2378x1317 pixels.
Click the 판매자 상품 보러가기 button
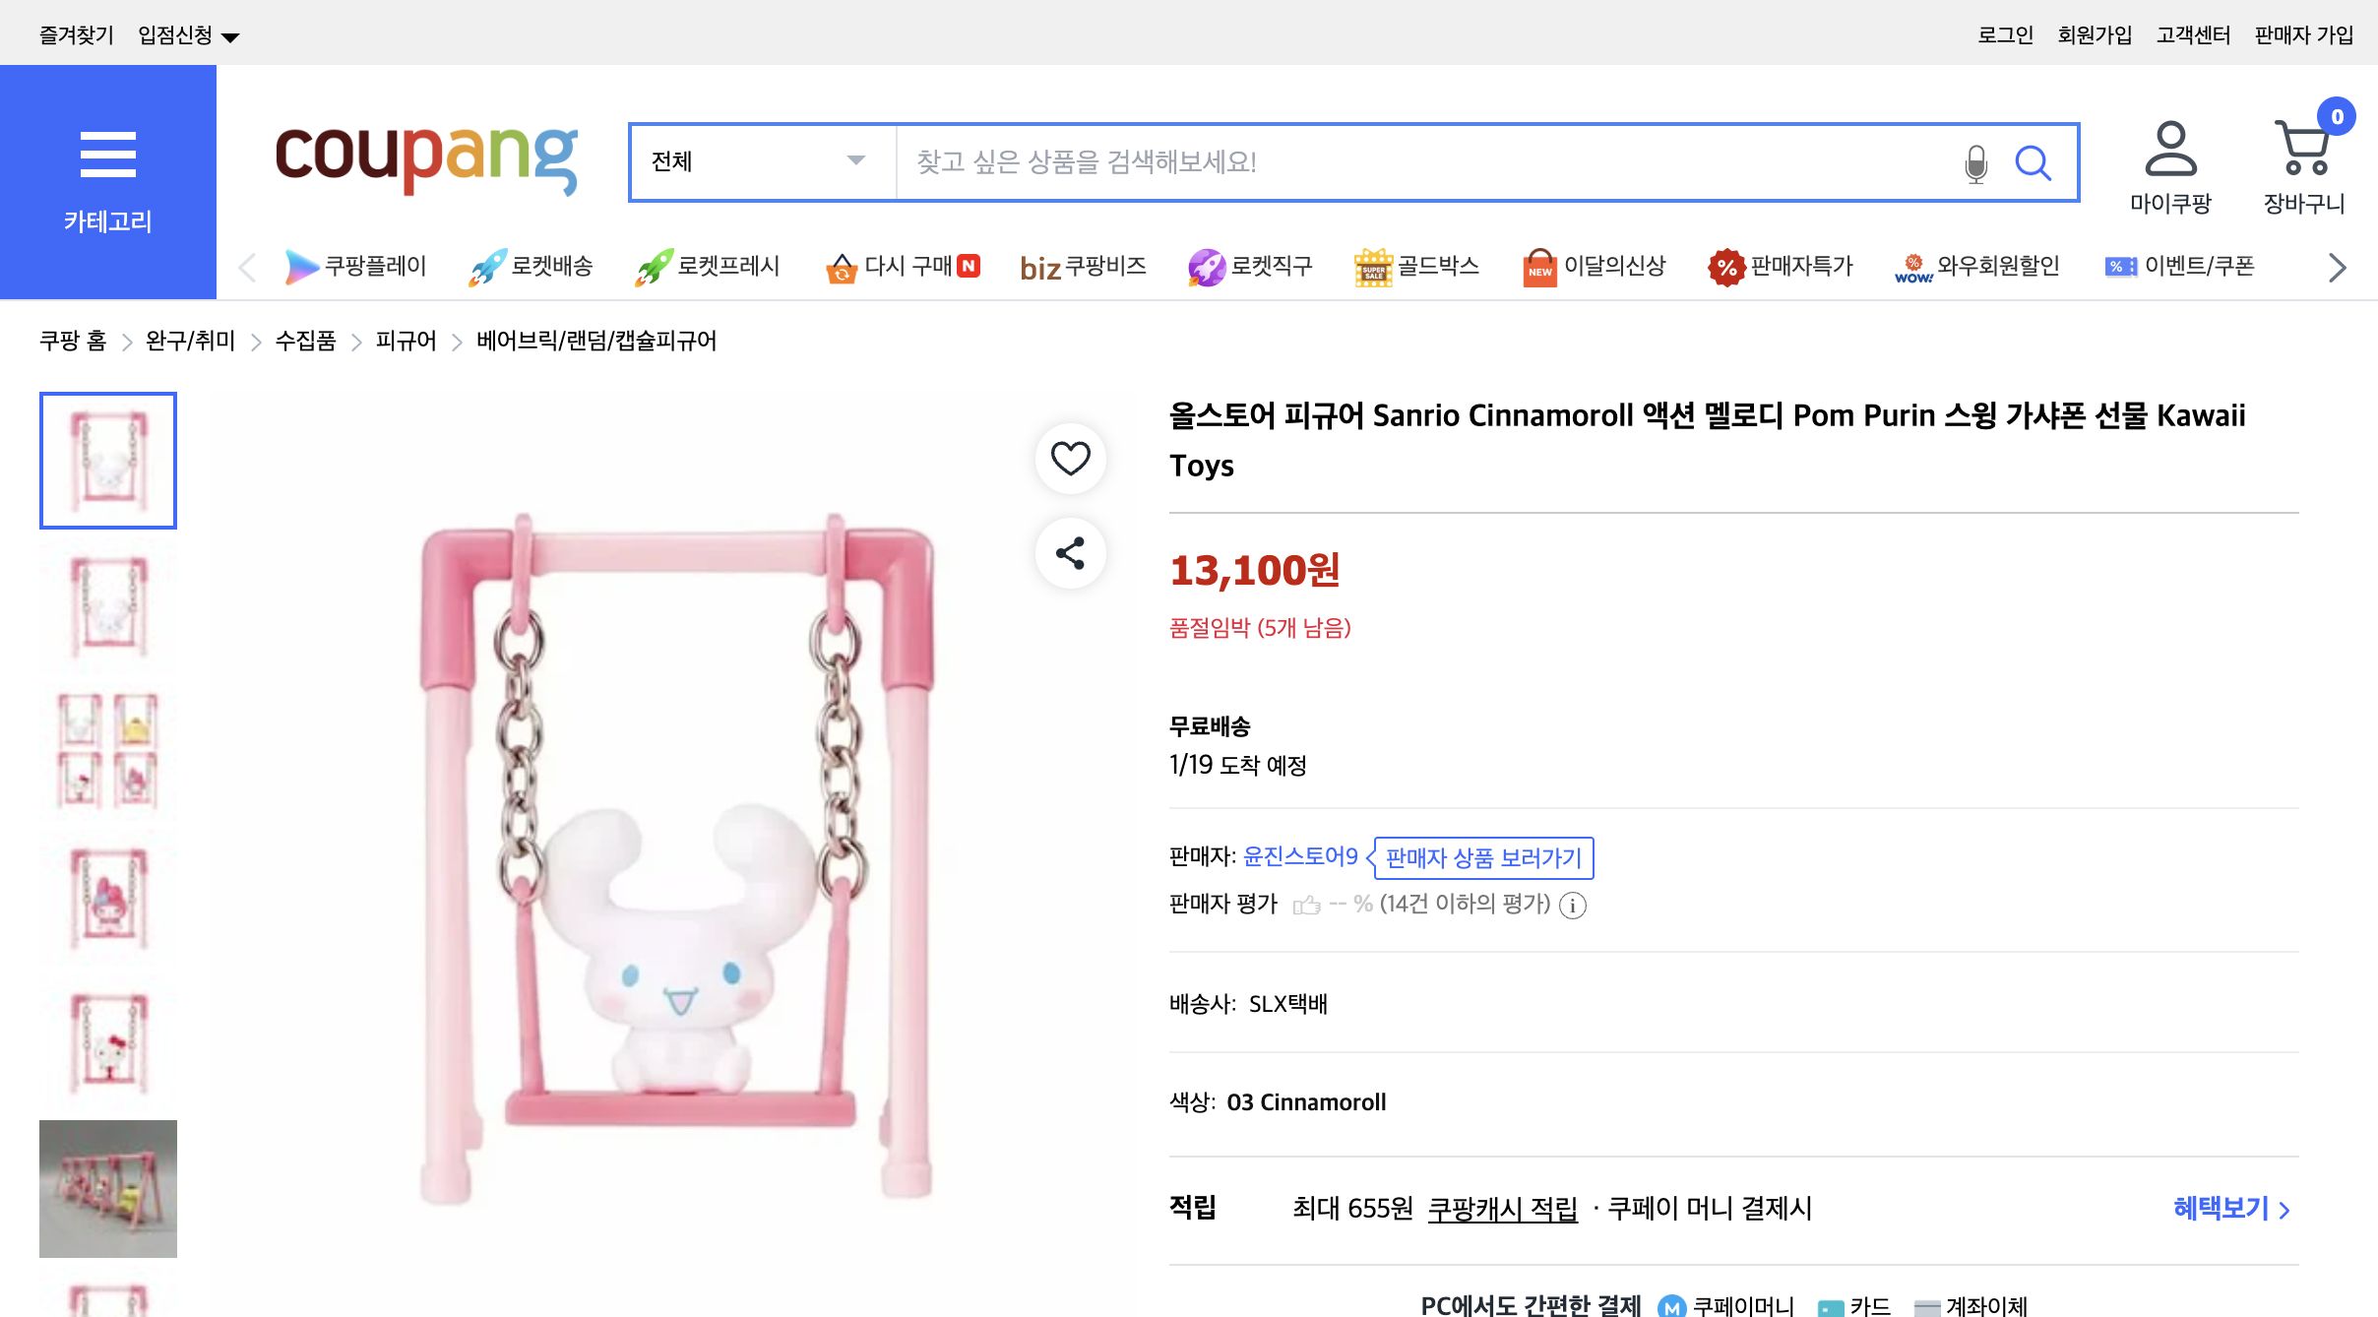click(x=1484, y=857)
